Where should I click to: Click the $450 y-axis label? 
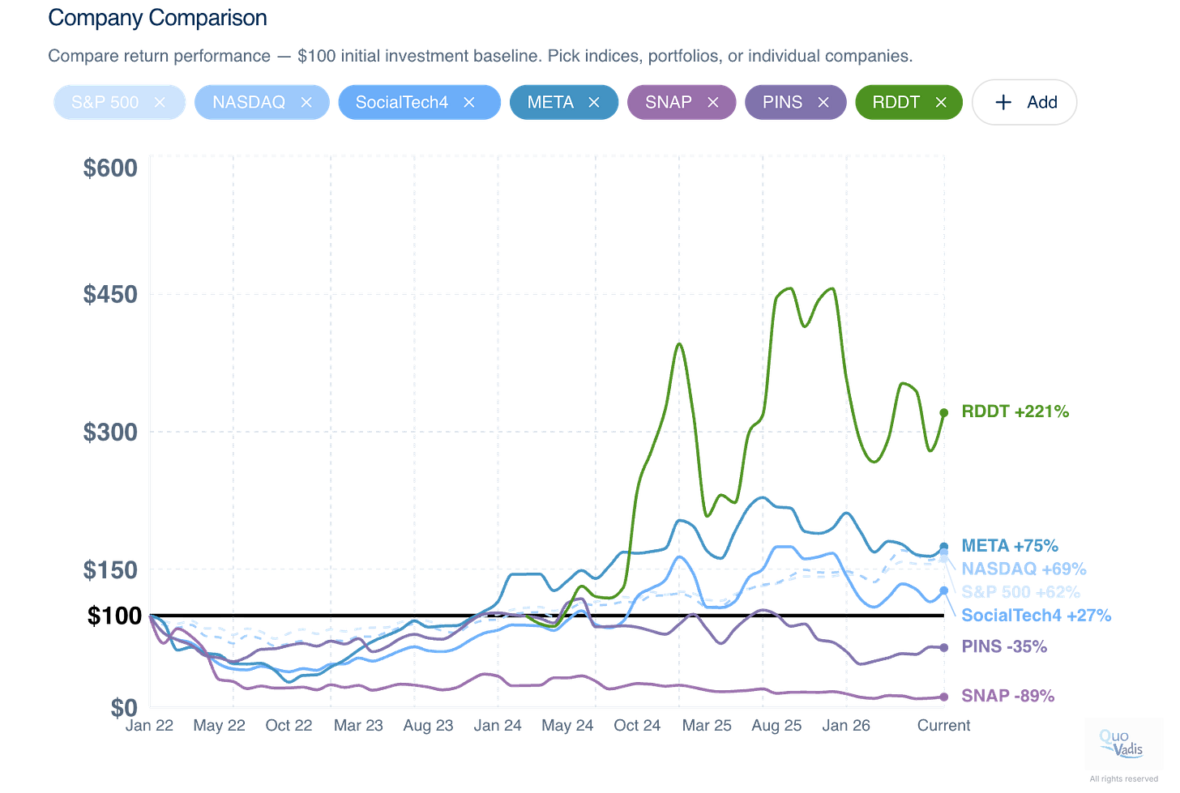pyautogui.click(x=110, y=294)
